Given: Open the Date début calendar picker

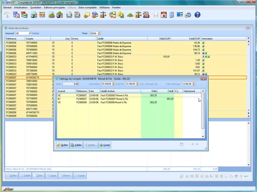Looking at the screenshot, I should [x=113, y=84].
